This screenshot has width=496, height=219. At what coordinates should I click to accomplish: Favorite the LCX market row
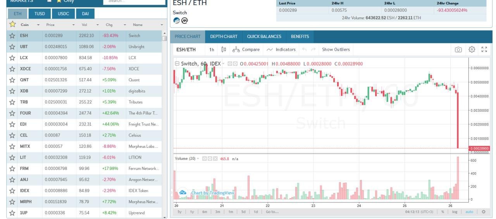coord(12,58)
